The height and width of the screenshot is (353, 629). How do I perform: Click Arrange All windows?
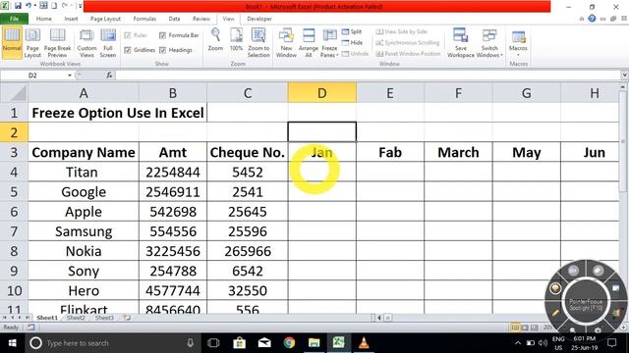pyautogui.click(x=309, y=43)
